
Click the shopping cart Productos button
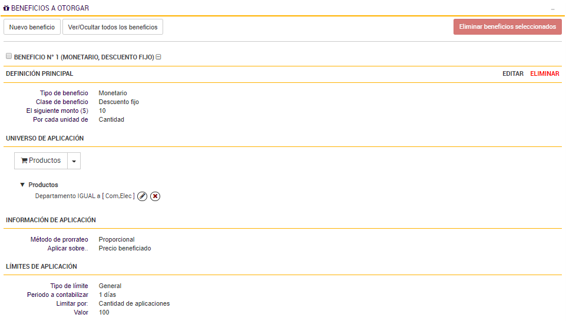click(x=41, y=160)
